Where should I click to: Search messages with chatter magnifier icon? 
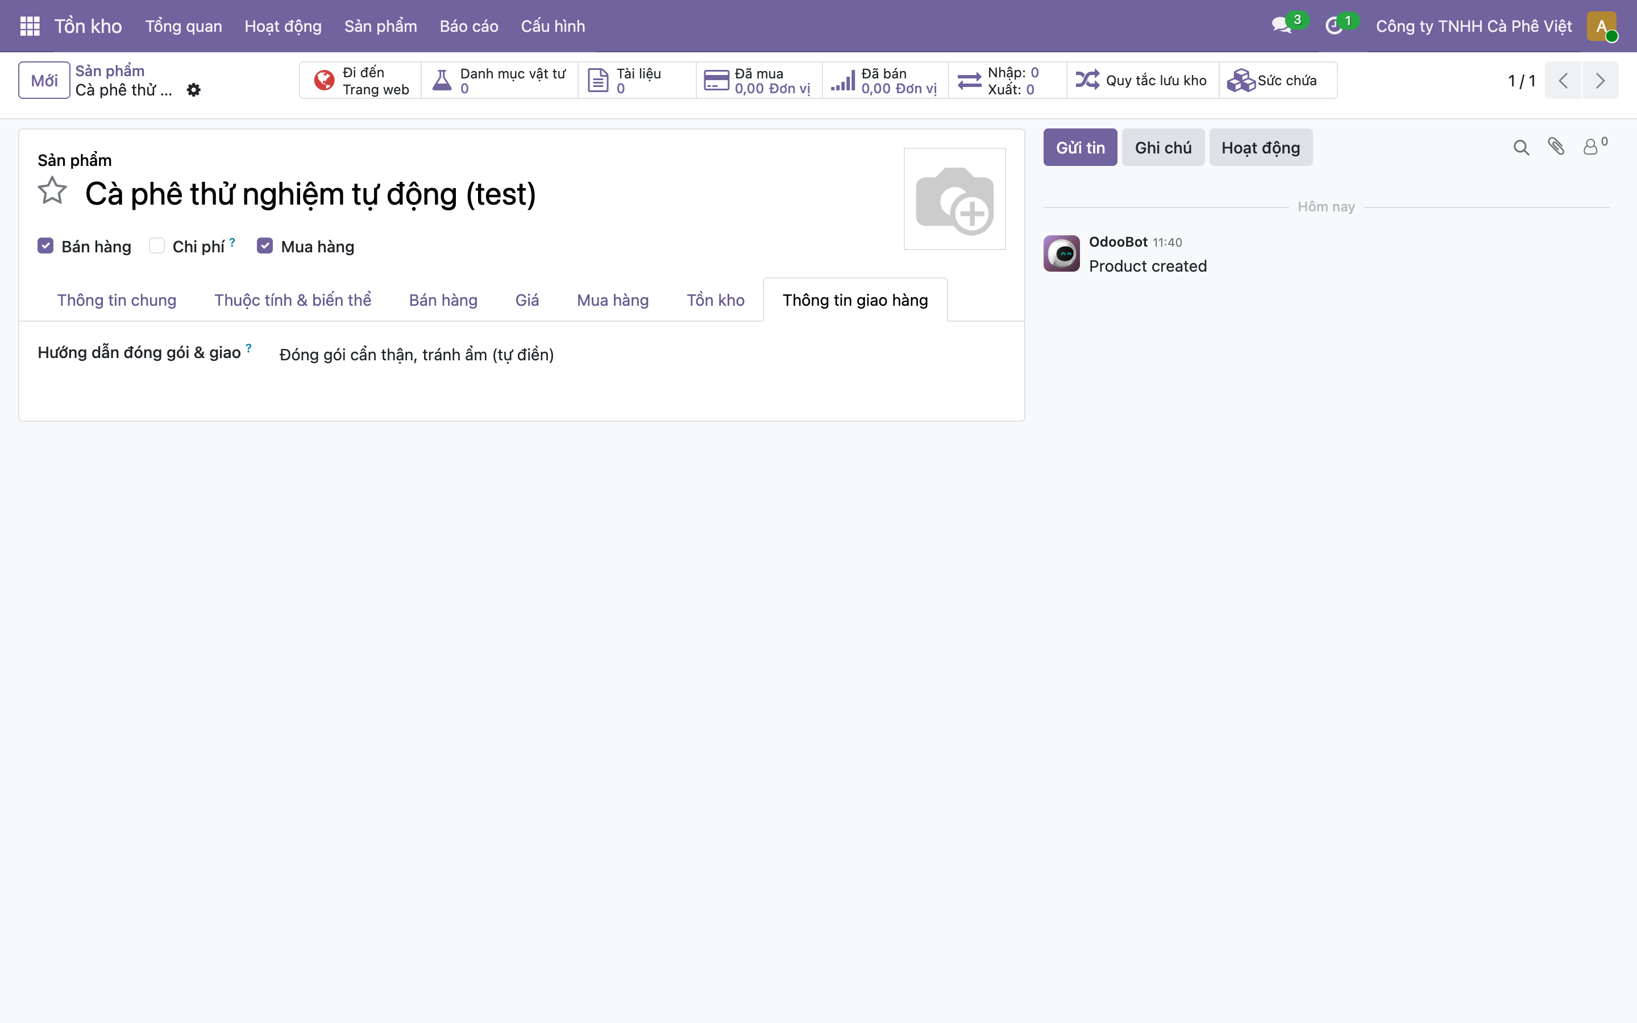[1521, 148]
